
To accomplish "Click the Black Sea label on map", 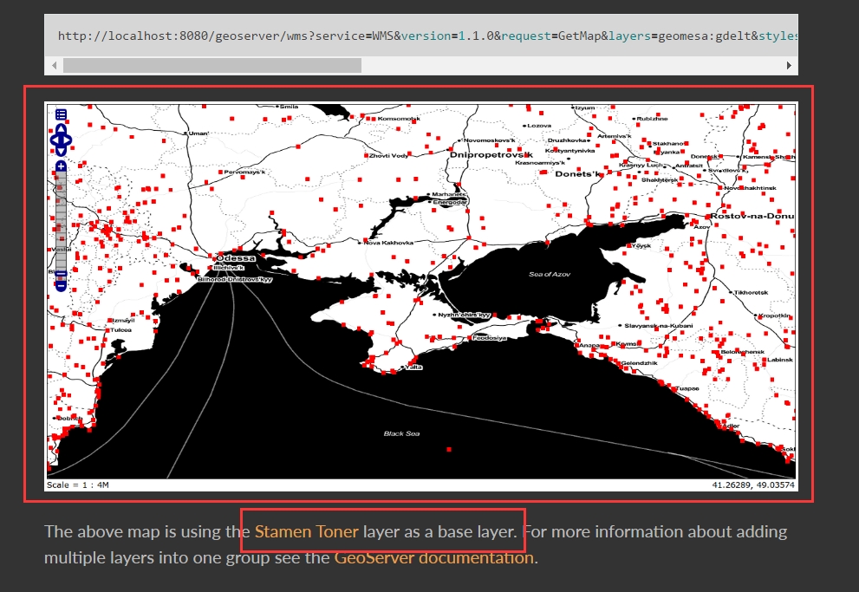I will click(401, 433).
